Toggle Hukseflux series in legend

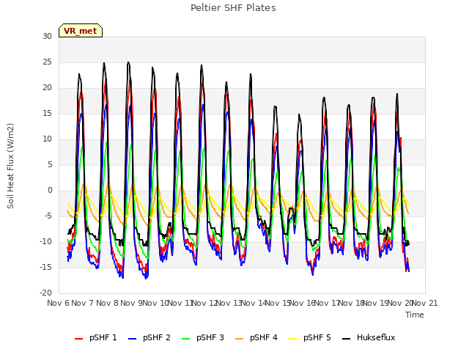(369, 338)
